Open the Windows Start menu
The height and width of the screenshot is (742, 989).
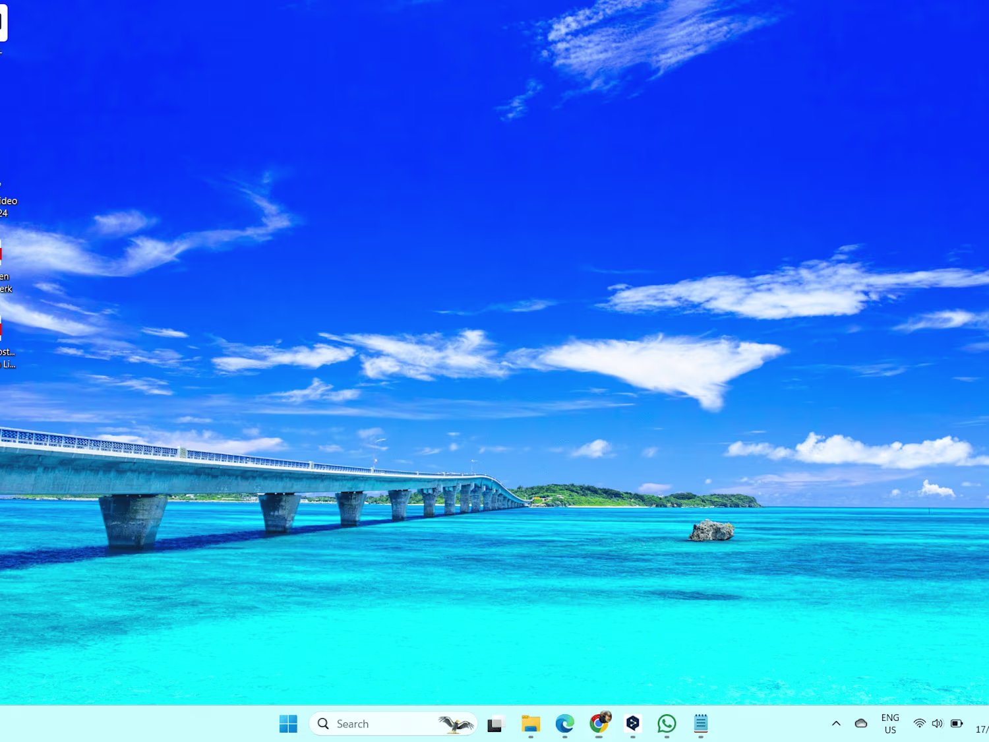click(288, 724)
